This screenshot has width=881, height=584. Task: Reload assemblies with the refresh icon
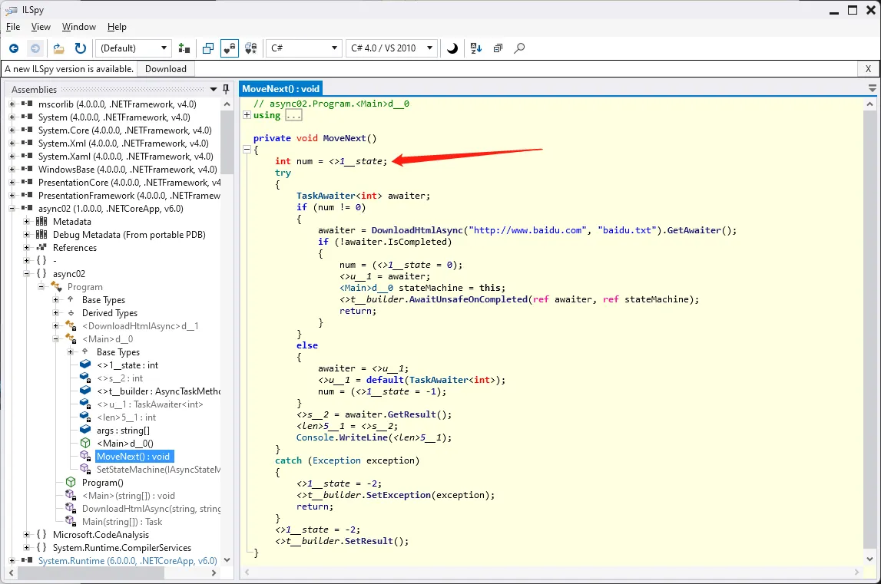point(81,48)
